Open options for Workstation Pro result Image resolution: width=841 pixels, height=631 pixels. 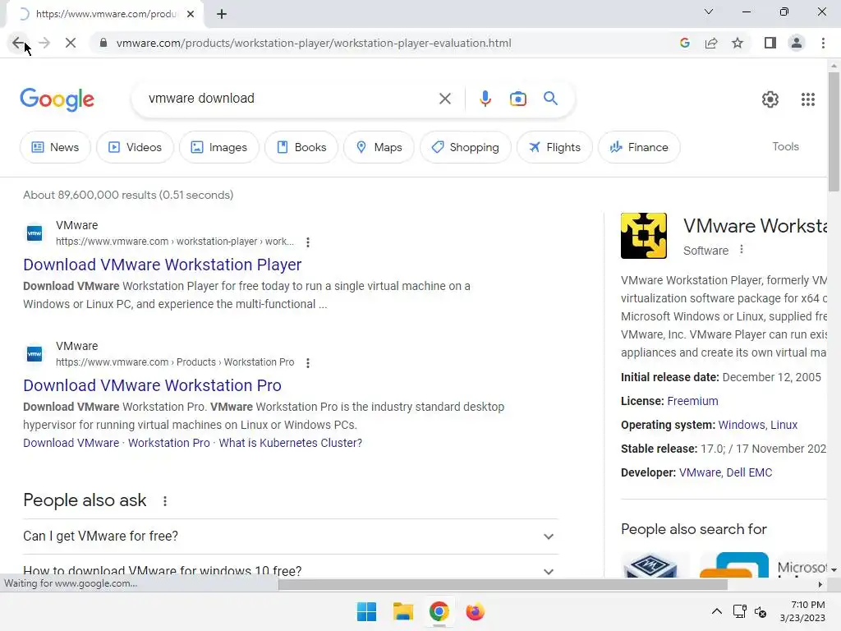point(308,362)
